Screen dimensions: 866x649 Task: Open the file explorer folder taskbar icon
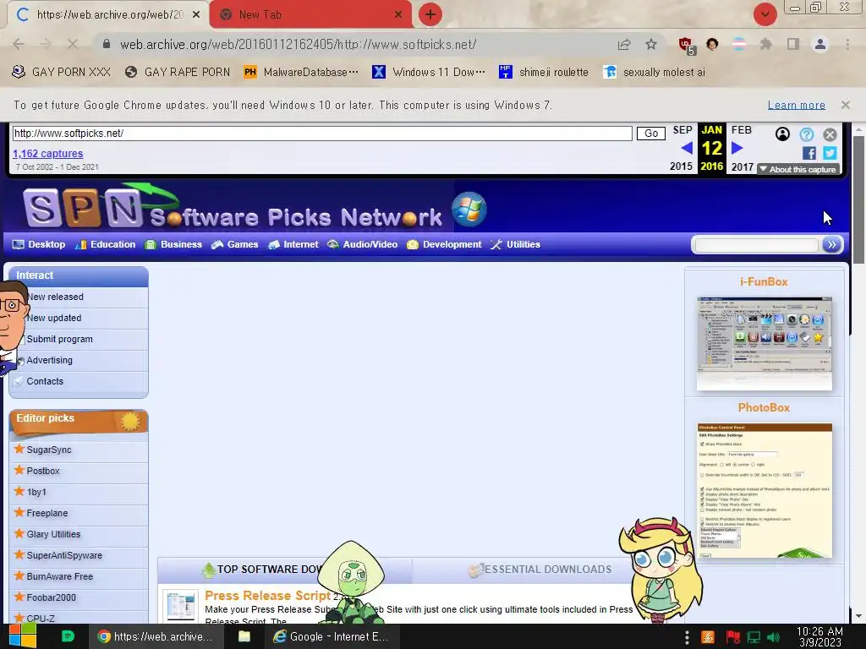(x=244, y=637)
